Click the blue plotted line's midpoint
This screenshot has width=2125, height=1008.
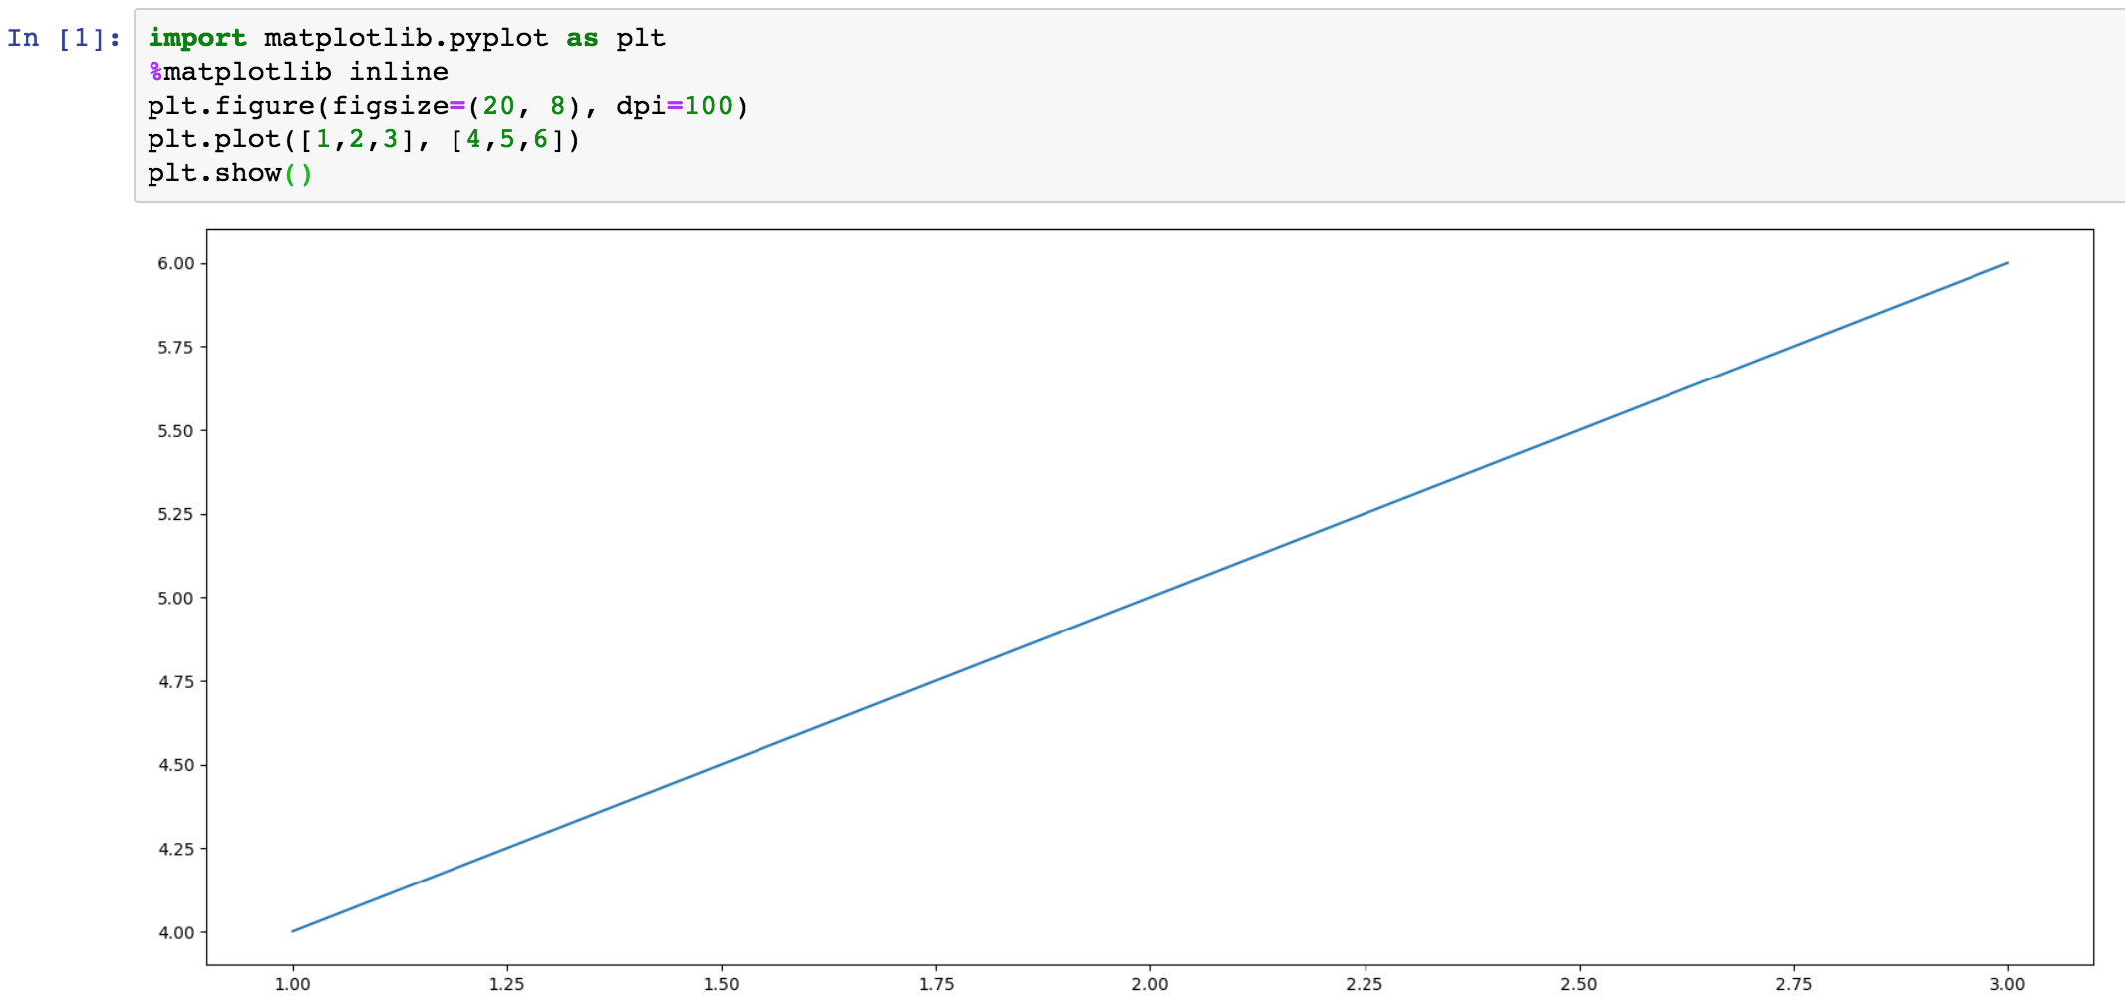coord(1150,598)
